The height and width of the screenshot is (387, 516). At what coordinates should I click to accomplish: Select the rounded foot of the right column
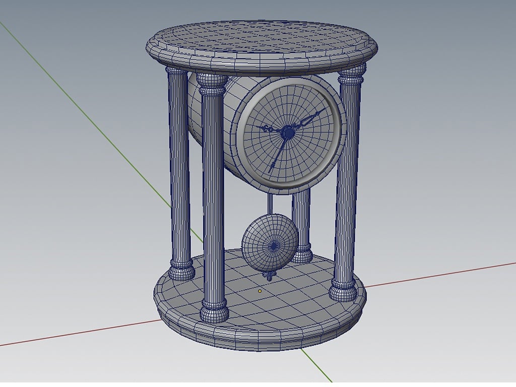[x=343, y=291]
